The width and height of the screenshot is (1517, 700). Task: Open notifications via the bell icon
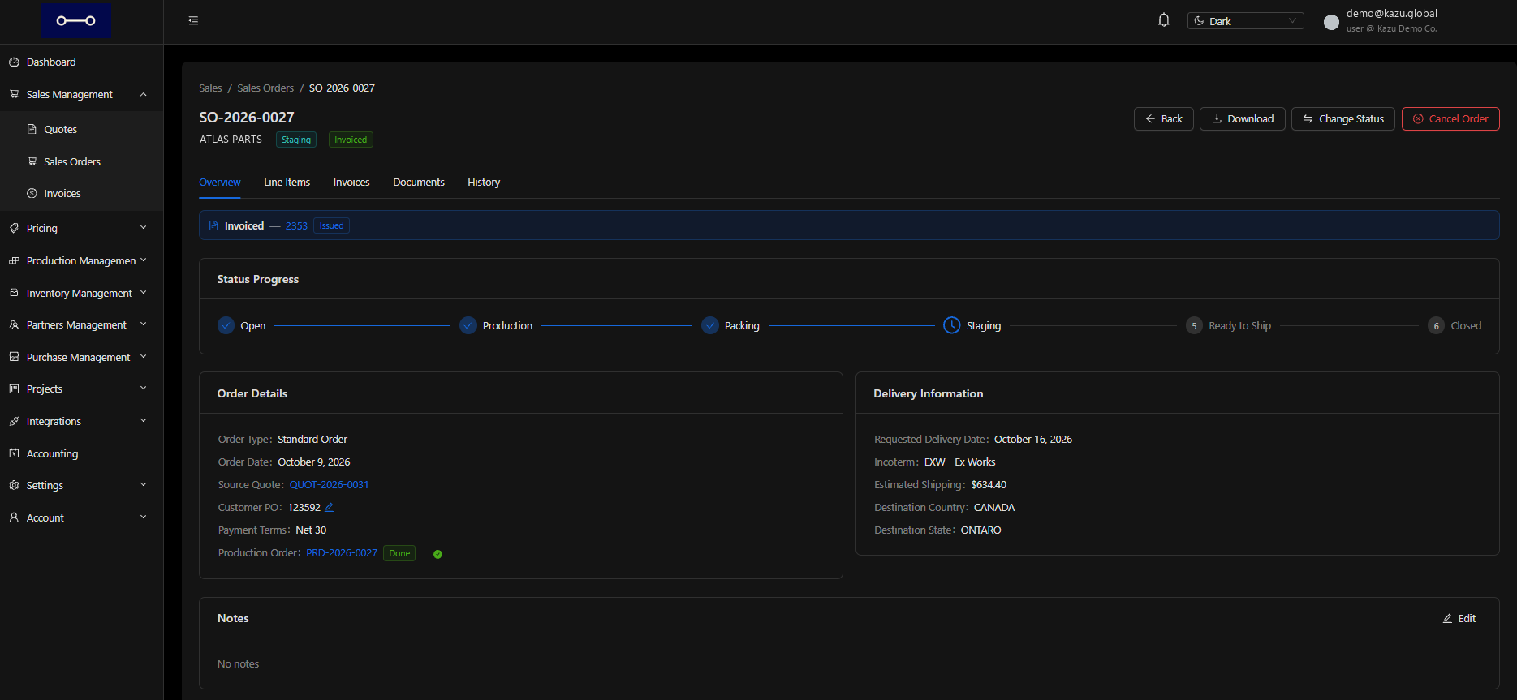pyautogui.click(x=1164, y=20)
